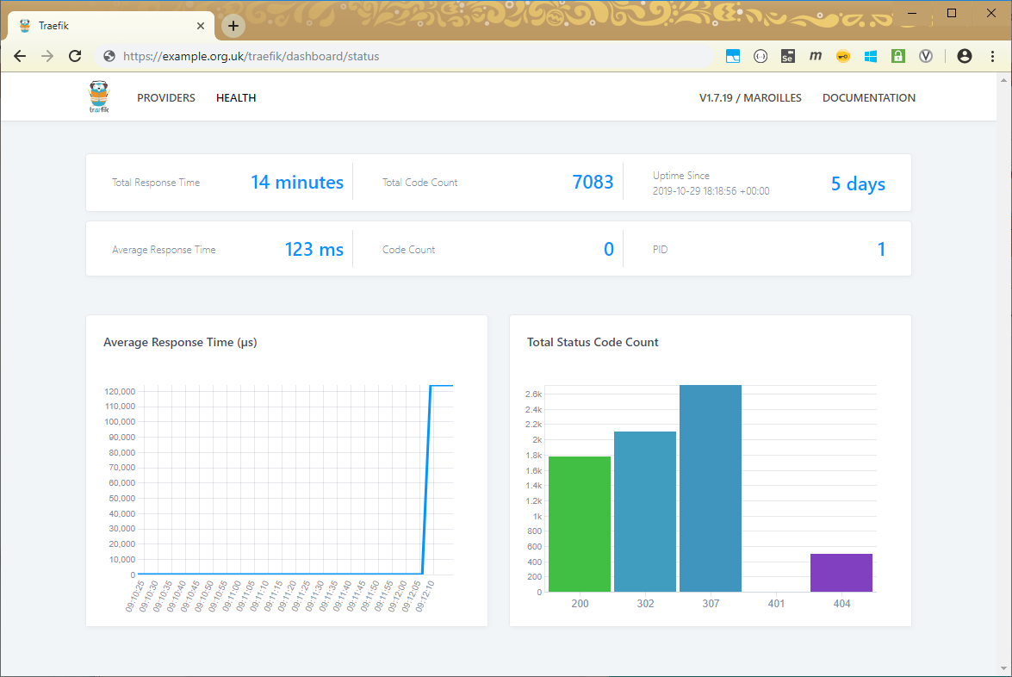
Task: Click the Traefik gopher logo
Action: [x=99, y=96]
